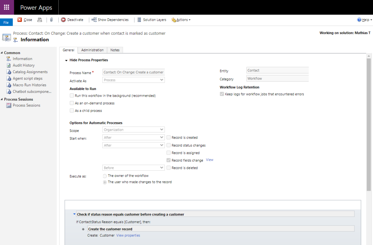This screenshot has height=245, width=373.
Task: Click the Audit History icon
Action: [9, 65]
